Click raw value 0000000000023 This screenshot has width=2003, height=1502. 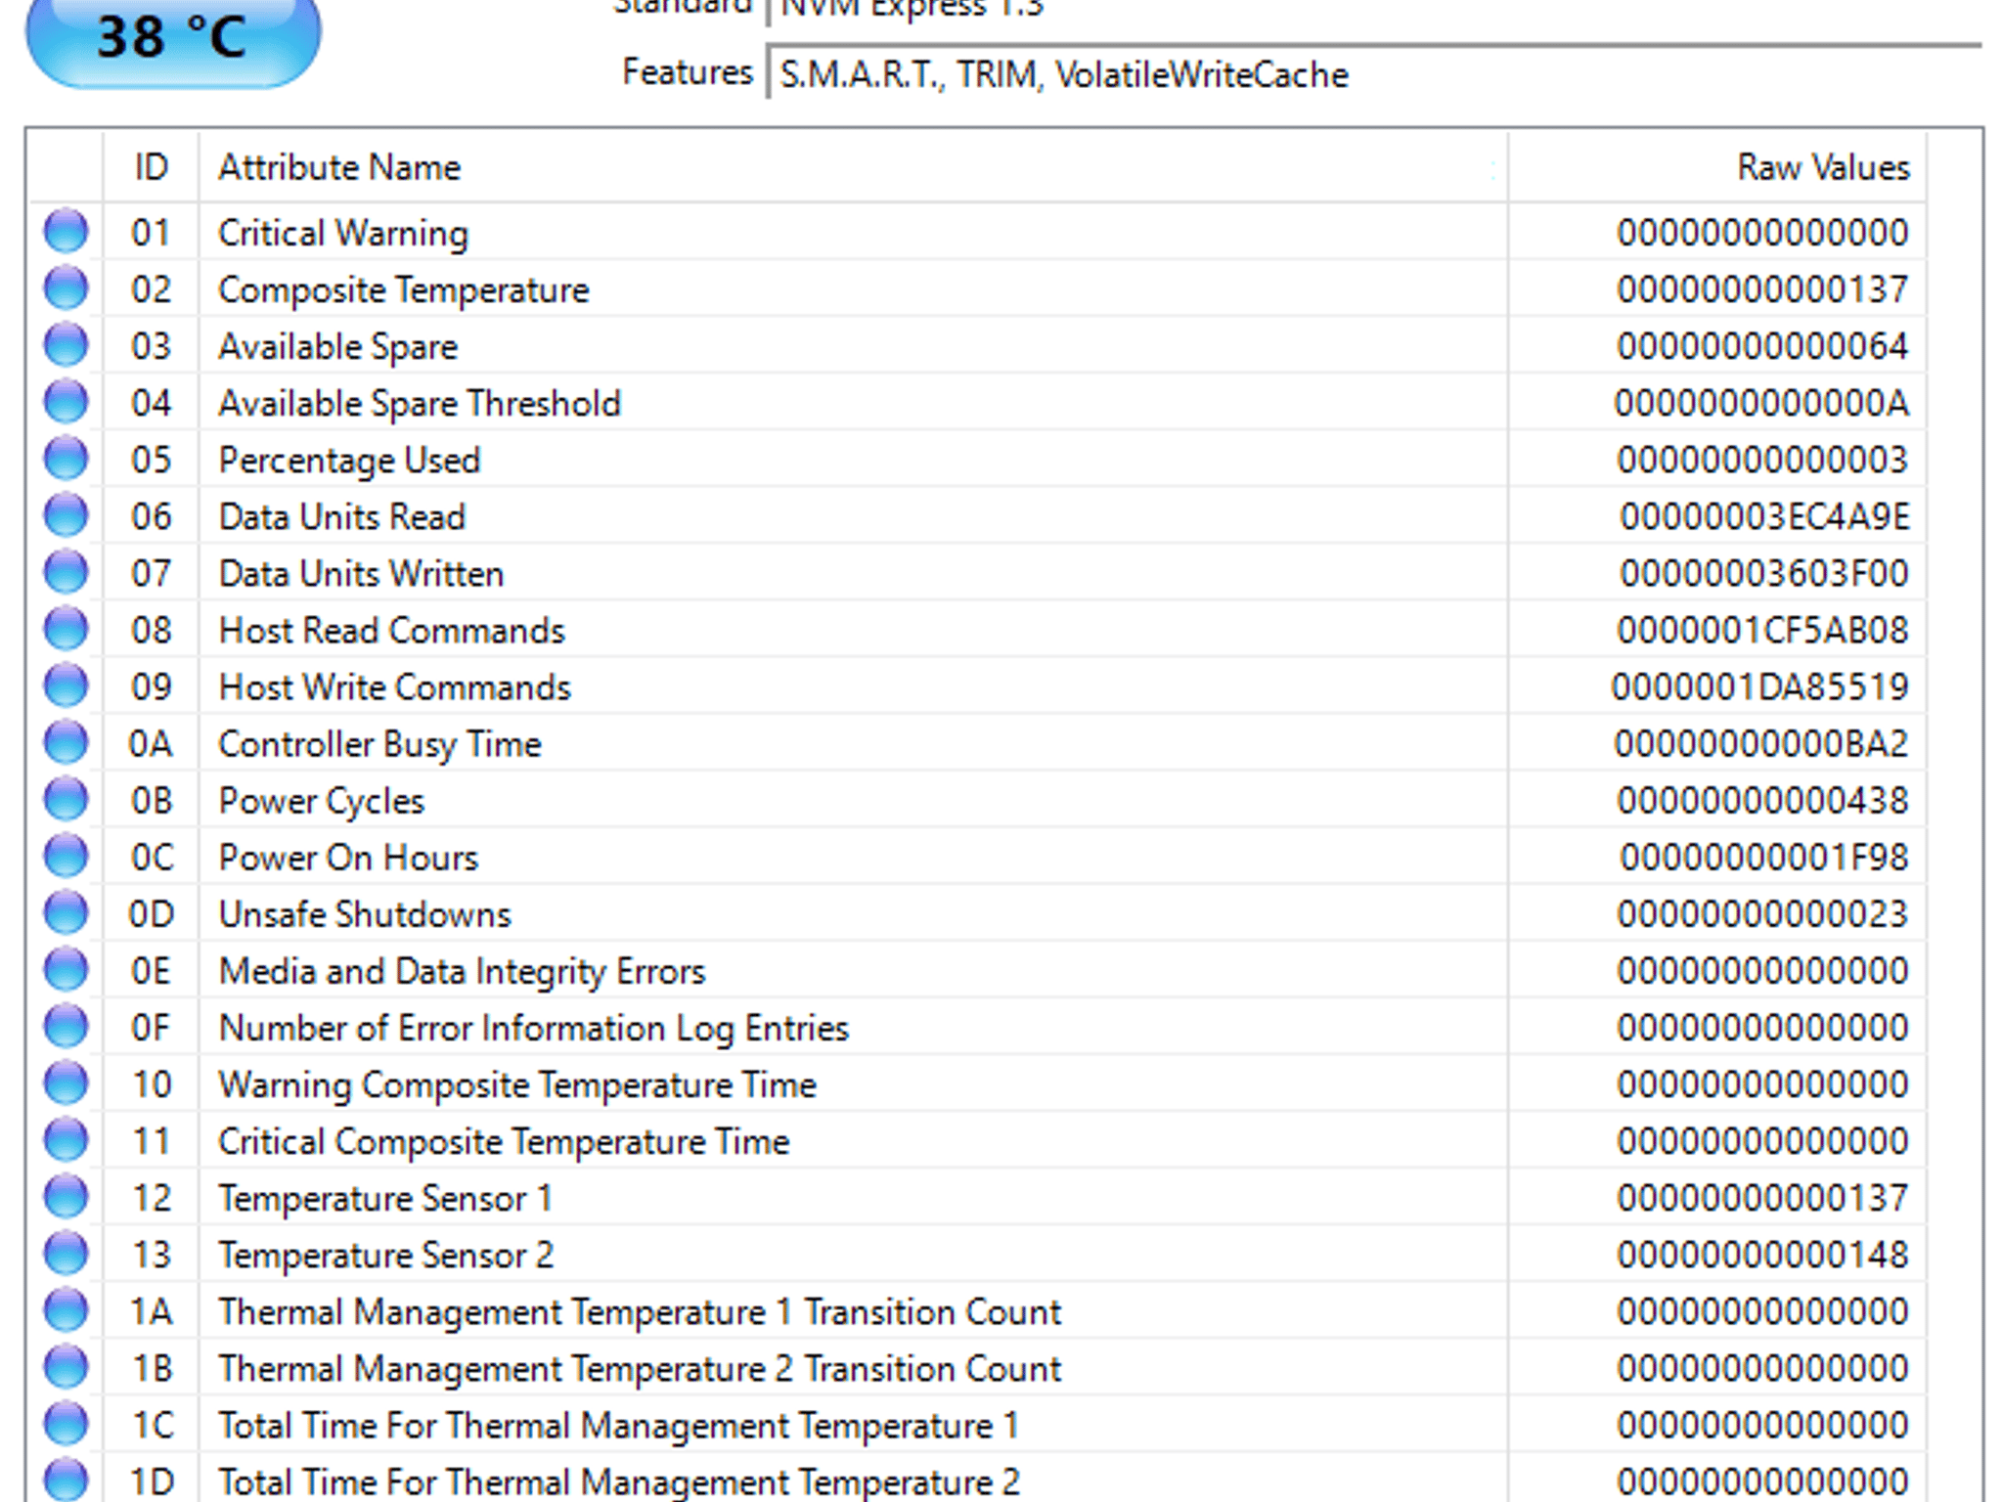tap(1762, 913)
